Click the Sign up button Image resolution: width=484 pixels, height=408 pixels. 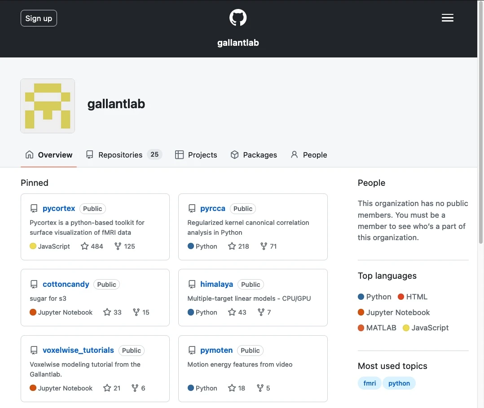(x=39, y=18)
